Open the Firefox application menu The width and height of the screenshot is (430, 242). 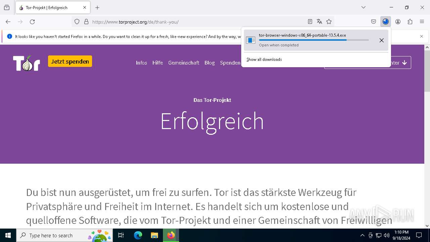tap(422, 22)
